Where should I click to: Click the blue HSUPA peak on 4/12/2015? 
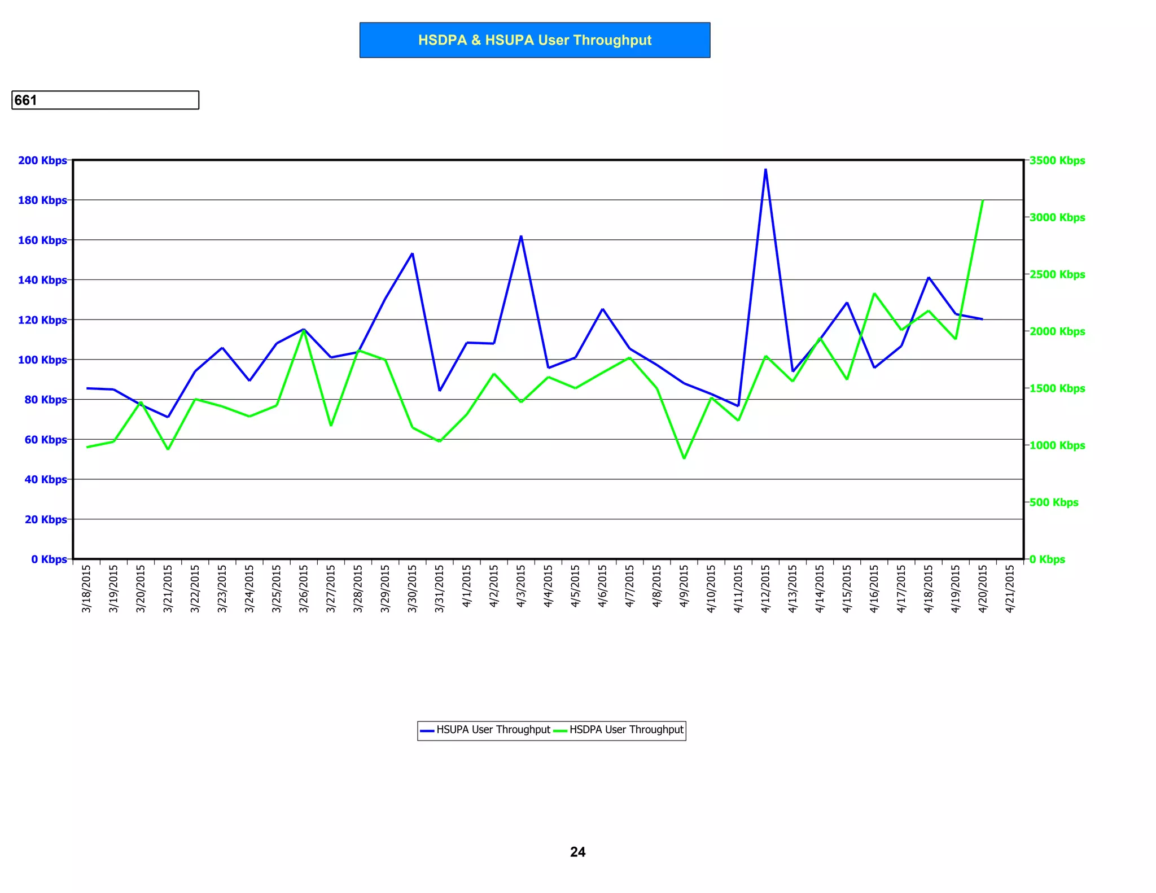tap(765, 169)
